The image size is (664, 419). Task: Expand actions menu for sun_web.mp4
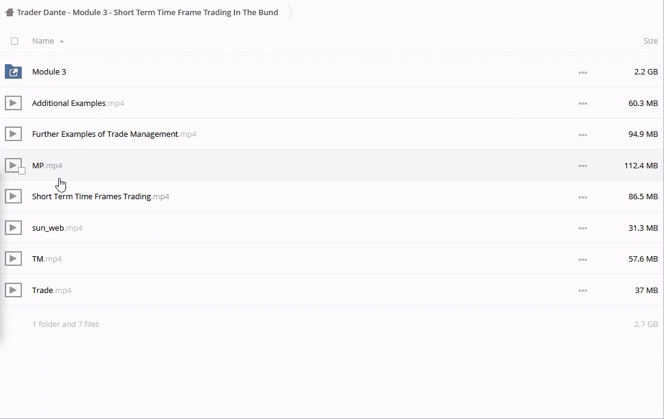click(x=582, y=228)
